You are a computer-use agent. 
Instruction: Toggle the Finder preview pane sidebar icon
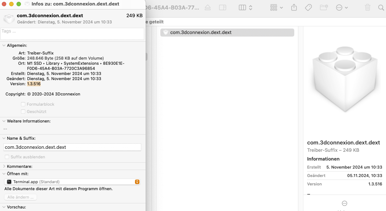(223, 8)
